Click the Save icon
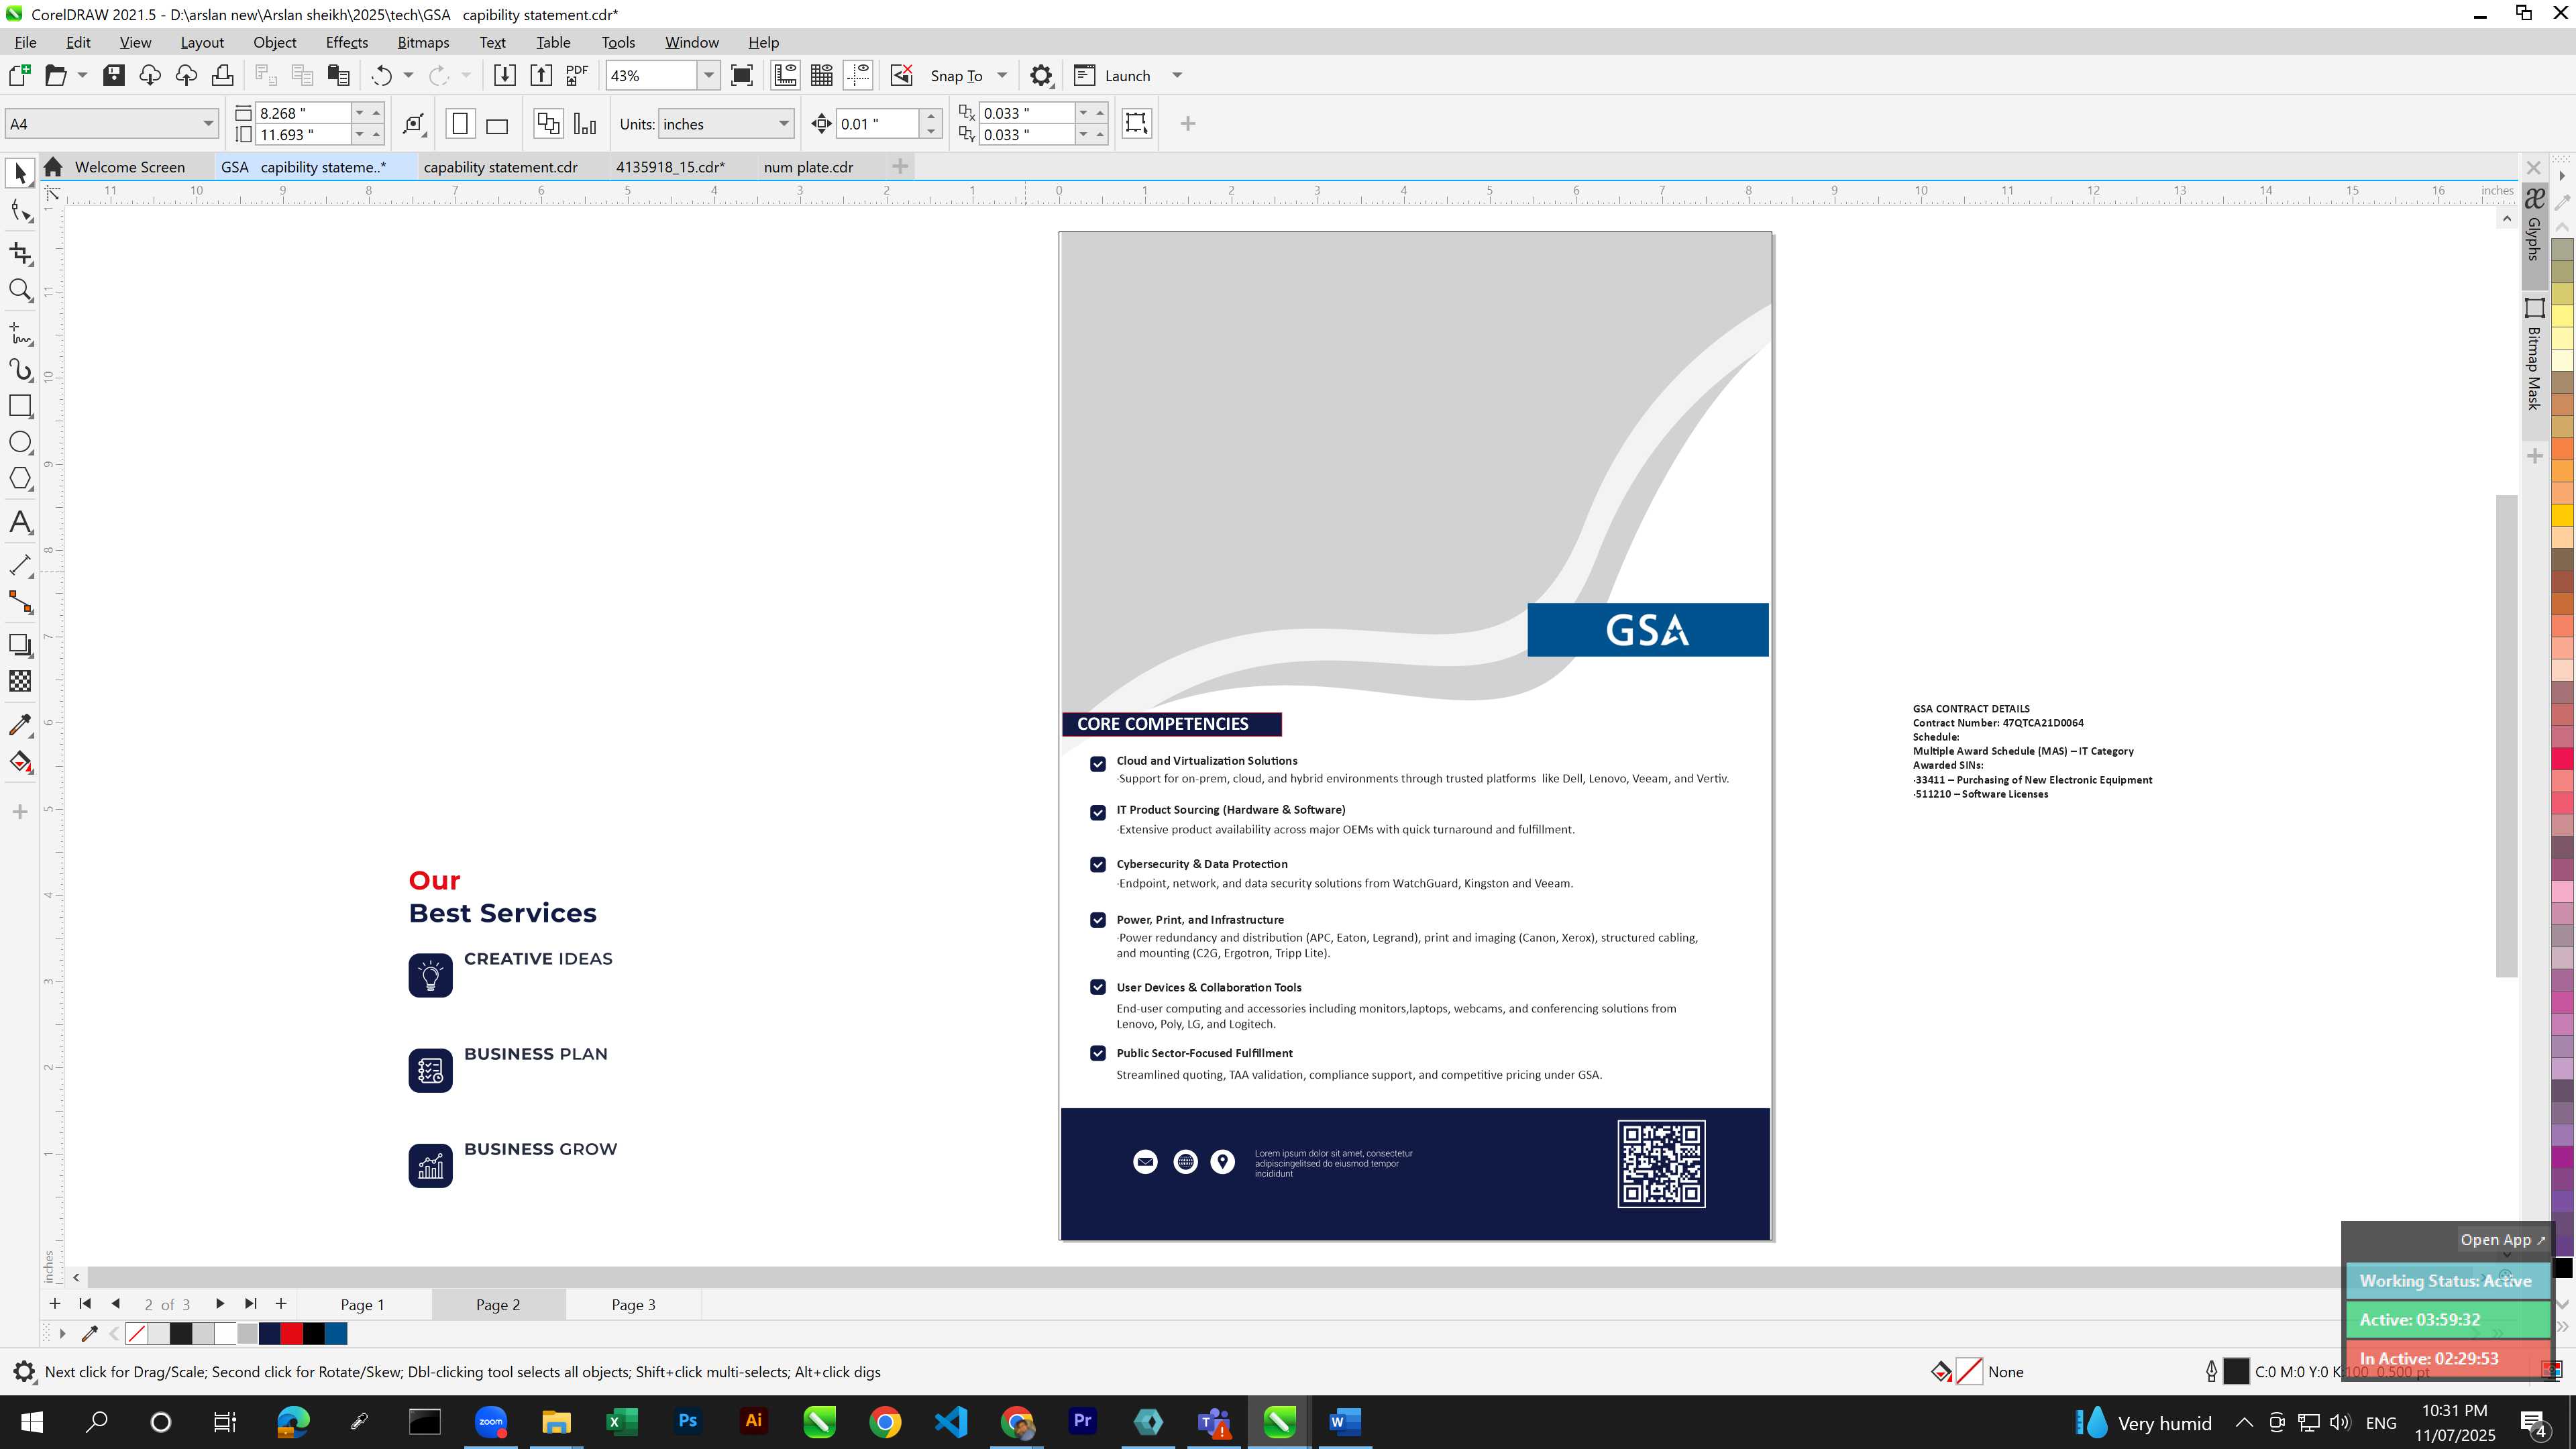2576x1449 pixels. tap(114, 75)
